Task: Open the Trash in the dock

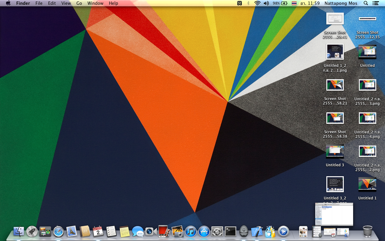Action: tap(367, 231)
